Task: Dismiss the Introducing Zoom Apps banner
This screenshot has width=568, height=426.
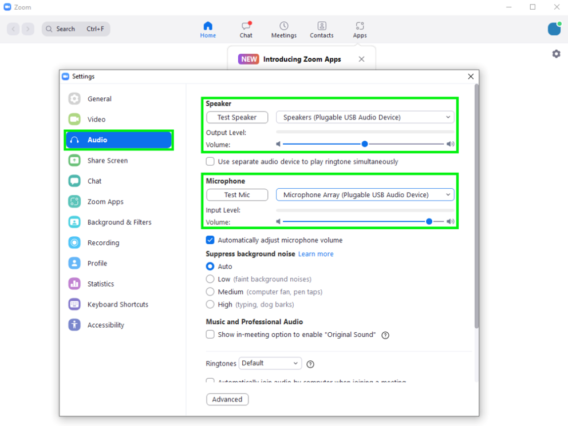Action: coord(361,59)
